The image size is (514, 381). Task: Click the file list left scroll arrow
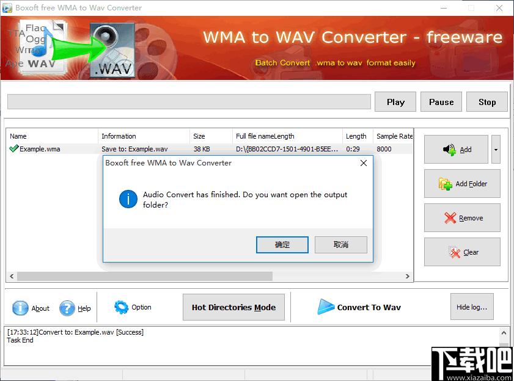(x=12, y=276)
